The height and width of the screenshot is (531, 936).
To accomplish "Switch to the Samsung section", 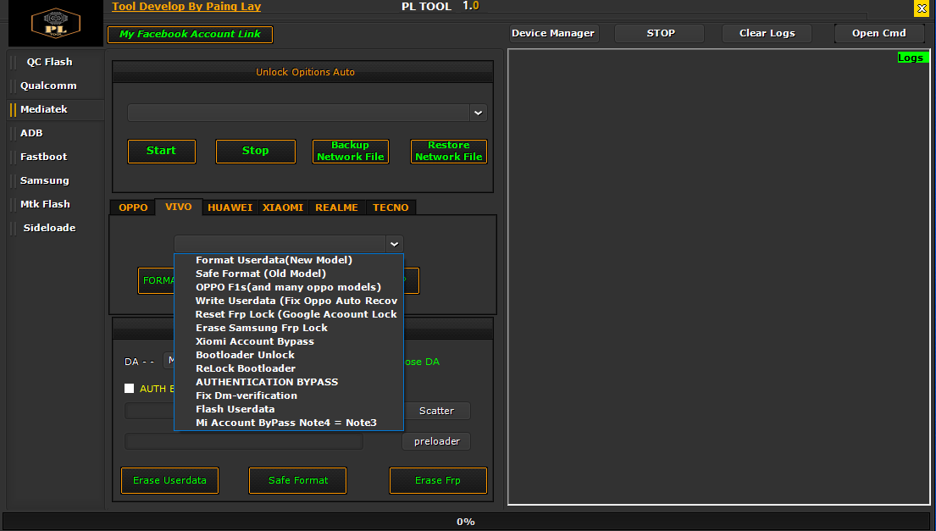I will click(45, 180).
